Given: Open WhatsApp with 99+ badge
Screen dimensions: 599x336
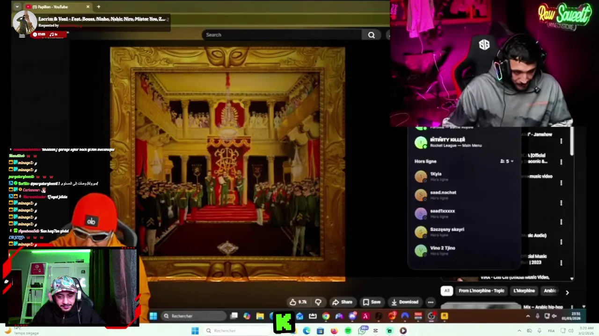Looking at the screenshot, I should click(x=362, y=330).
